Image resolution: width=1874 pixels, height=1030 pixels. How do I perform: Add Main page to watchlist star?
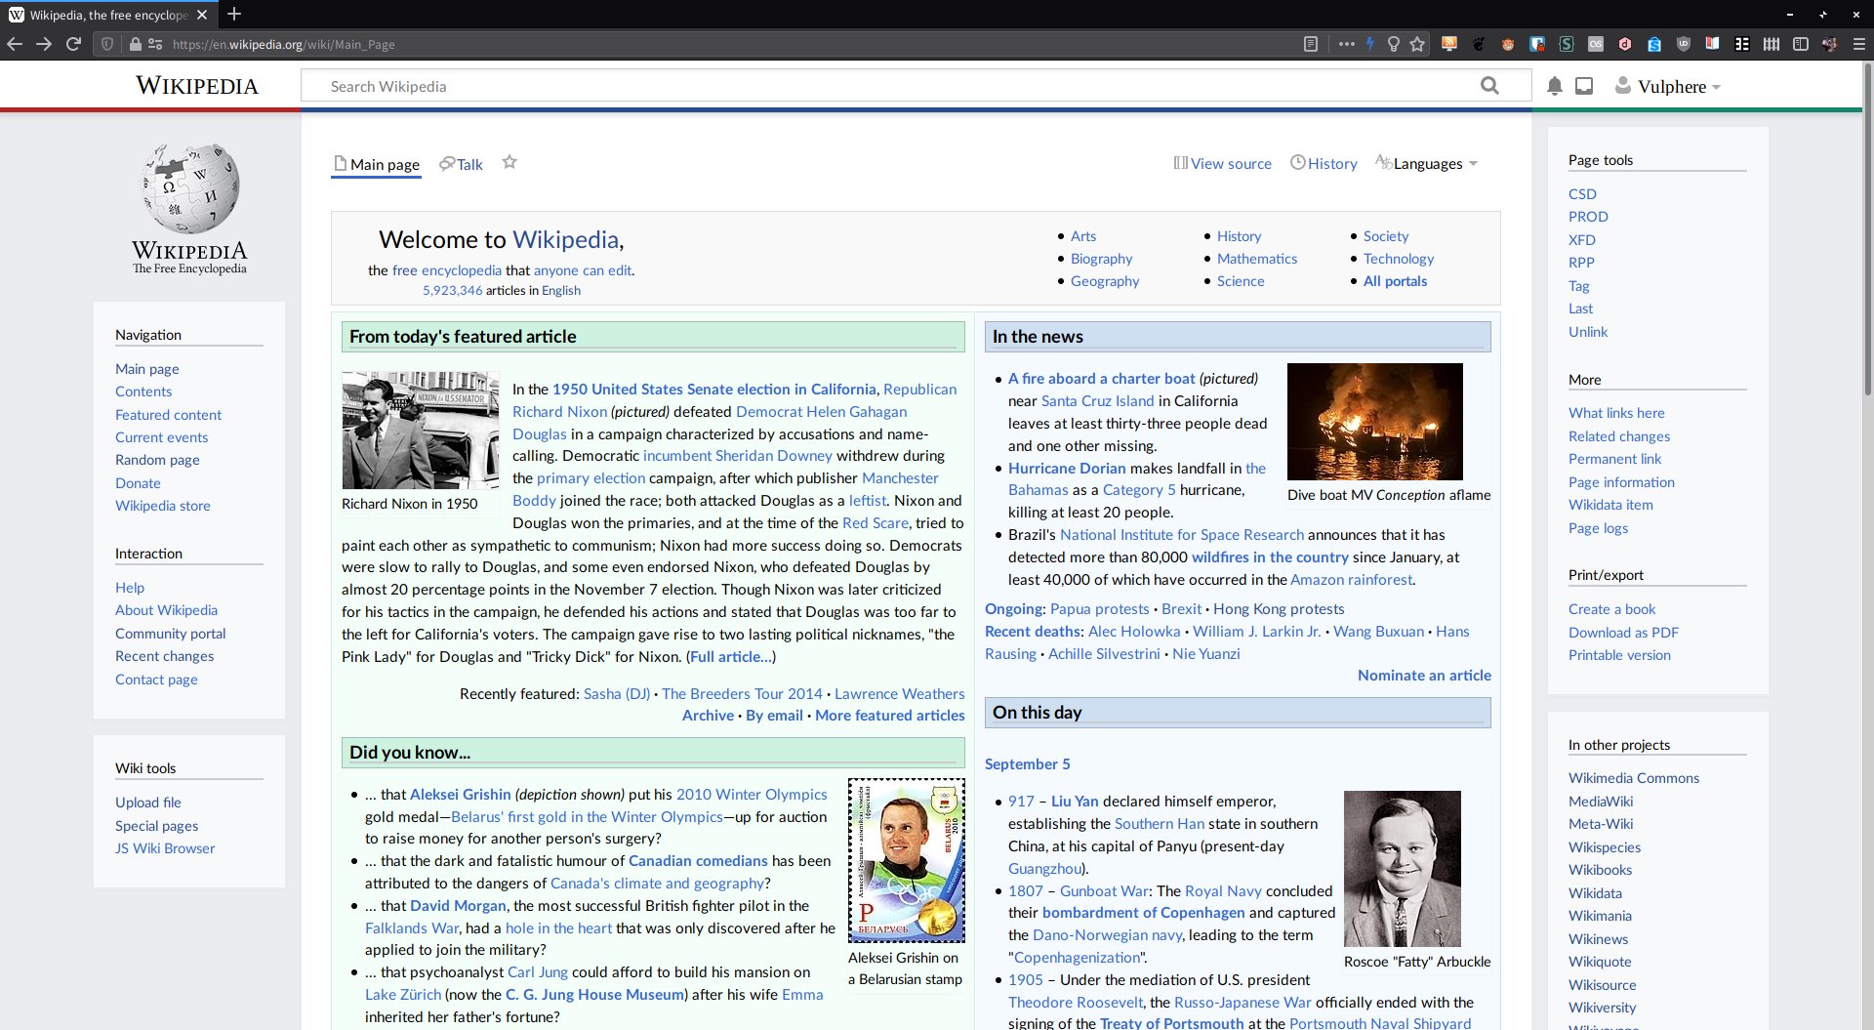click(509, 162)
